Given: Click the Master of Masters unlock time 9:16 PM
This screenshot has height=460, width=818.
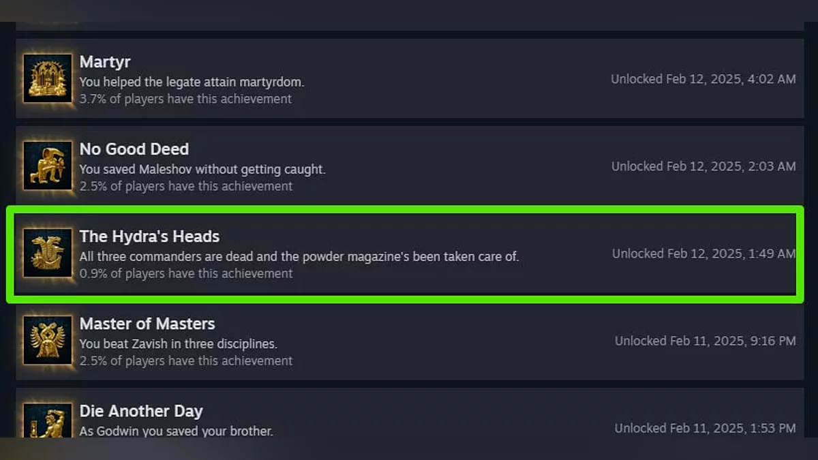Looking at the screenshot, I should 705,341.
